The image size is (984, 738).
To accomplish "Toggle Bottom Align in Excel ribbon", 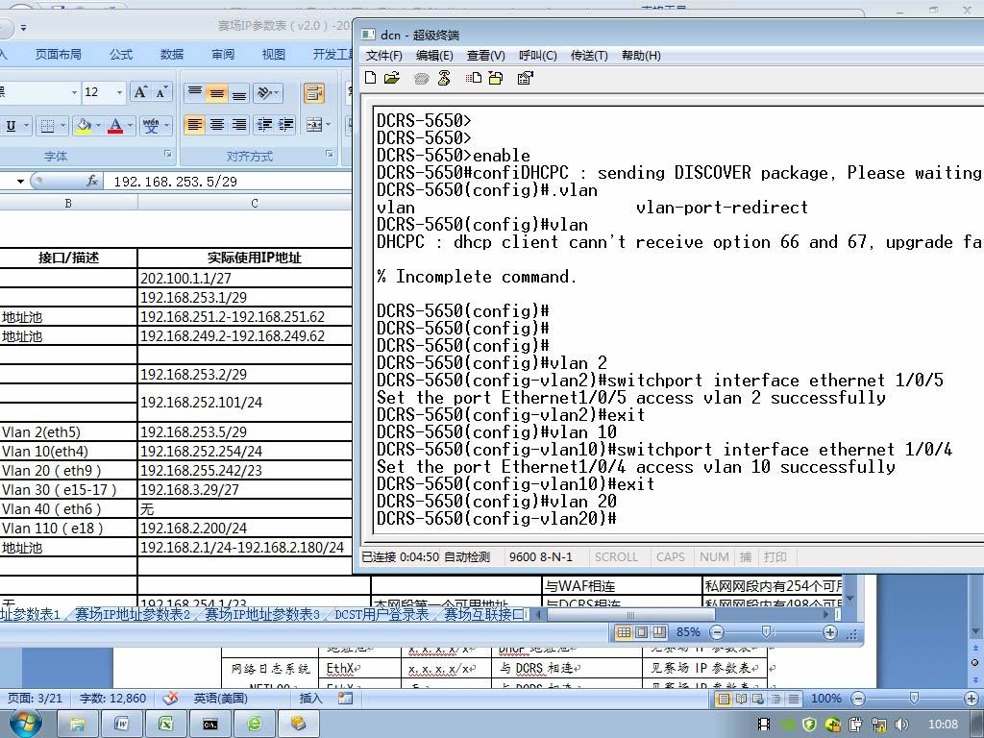I will point(239,93).
